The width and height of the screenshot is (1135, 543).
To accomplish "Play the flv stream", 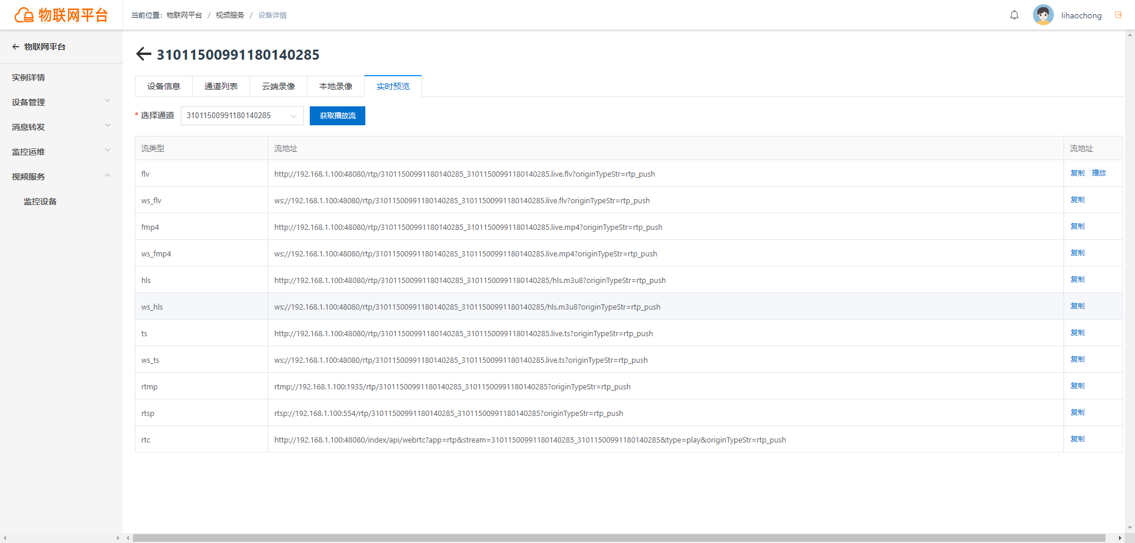I will (x=1099, y=173).
